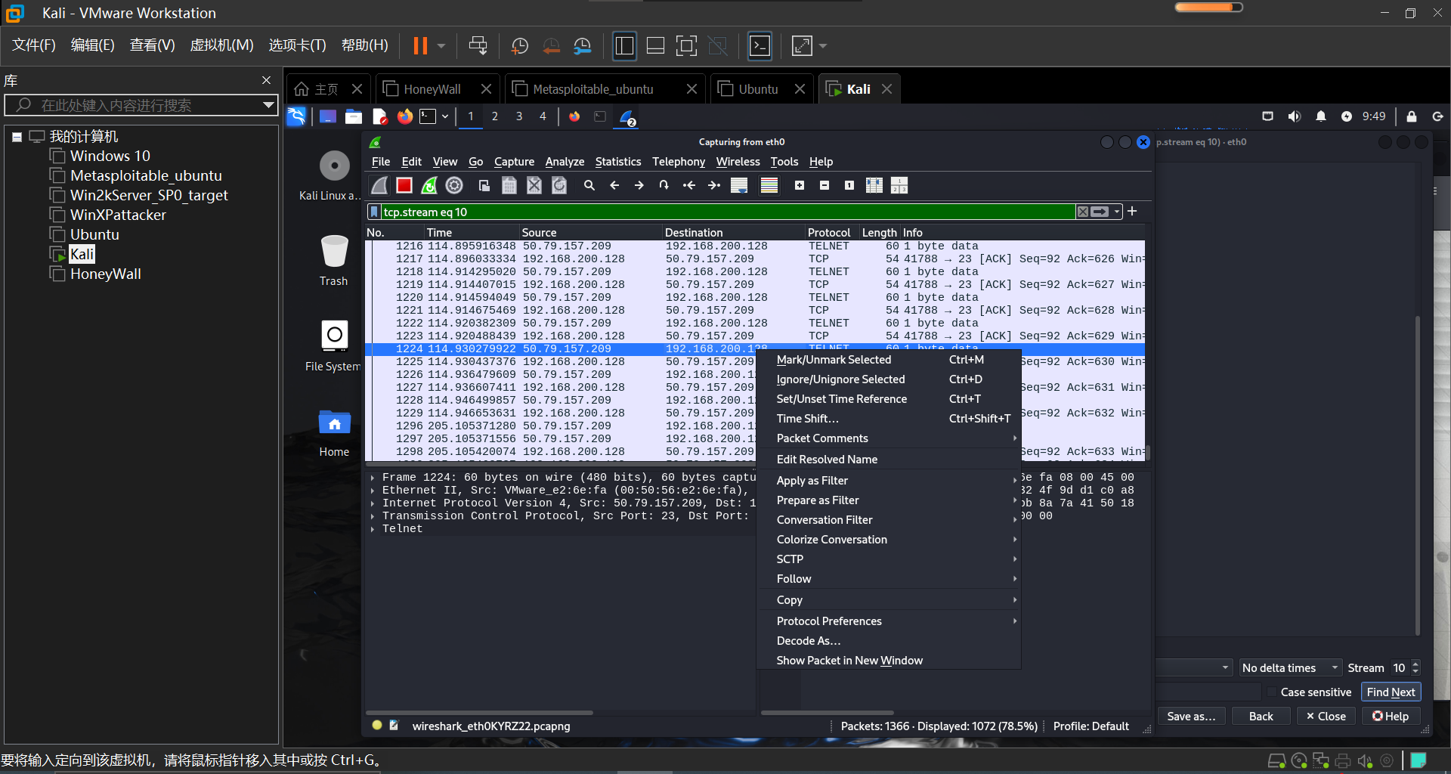Click the resize columns toolbar icon
Screen dimensions: 1451x774
874,185
